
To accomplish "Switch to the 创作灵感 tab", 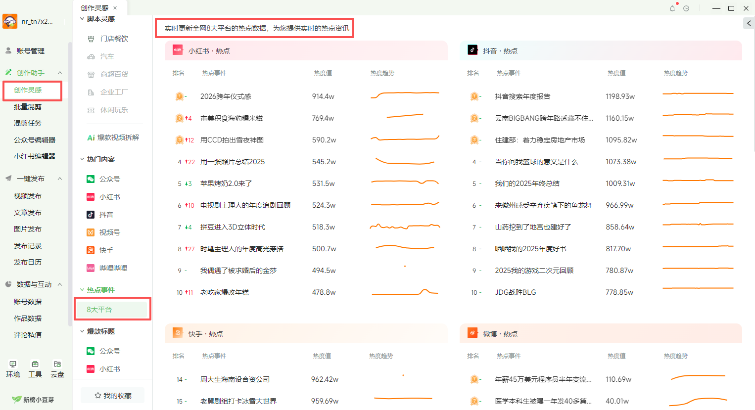I will (x=94, y=8).
